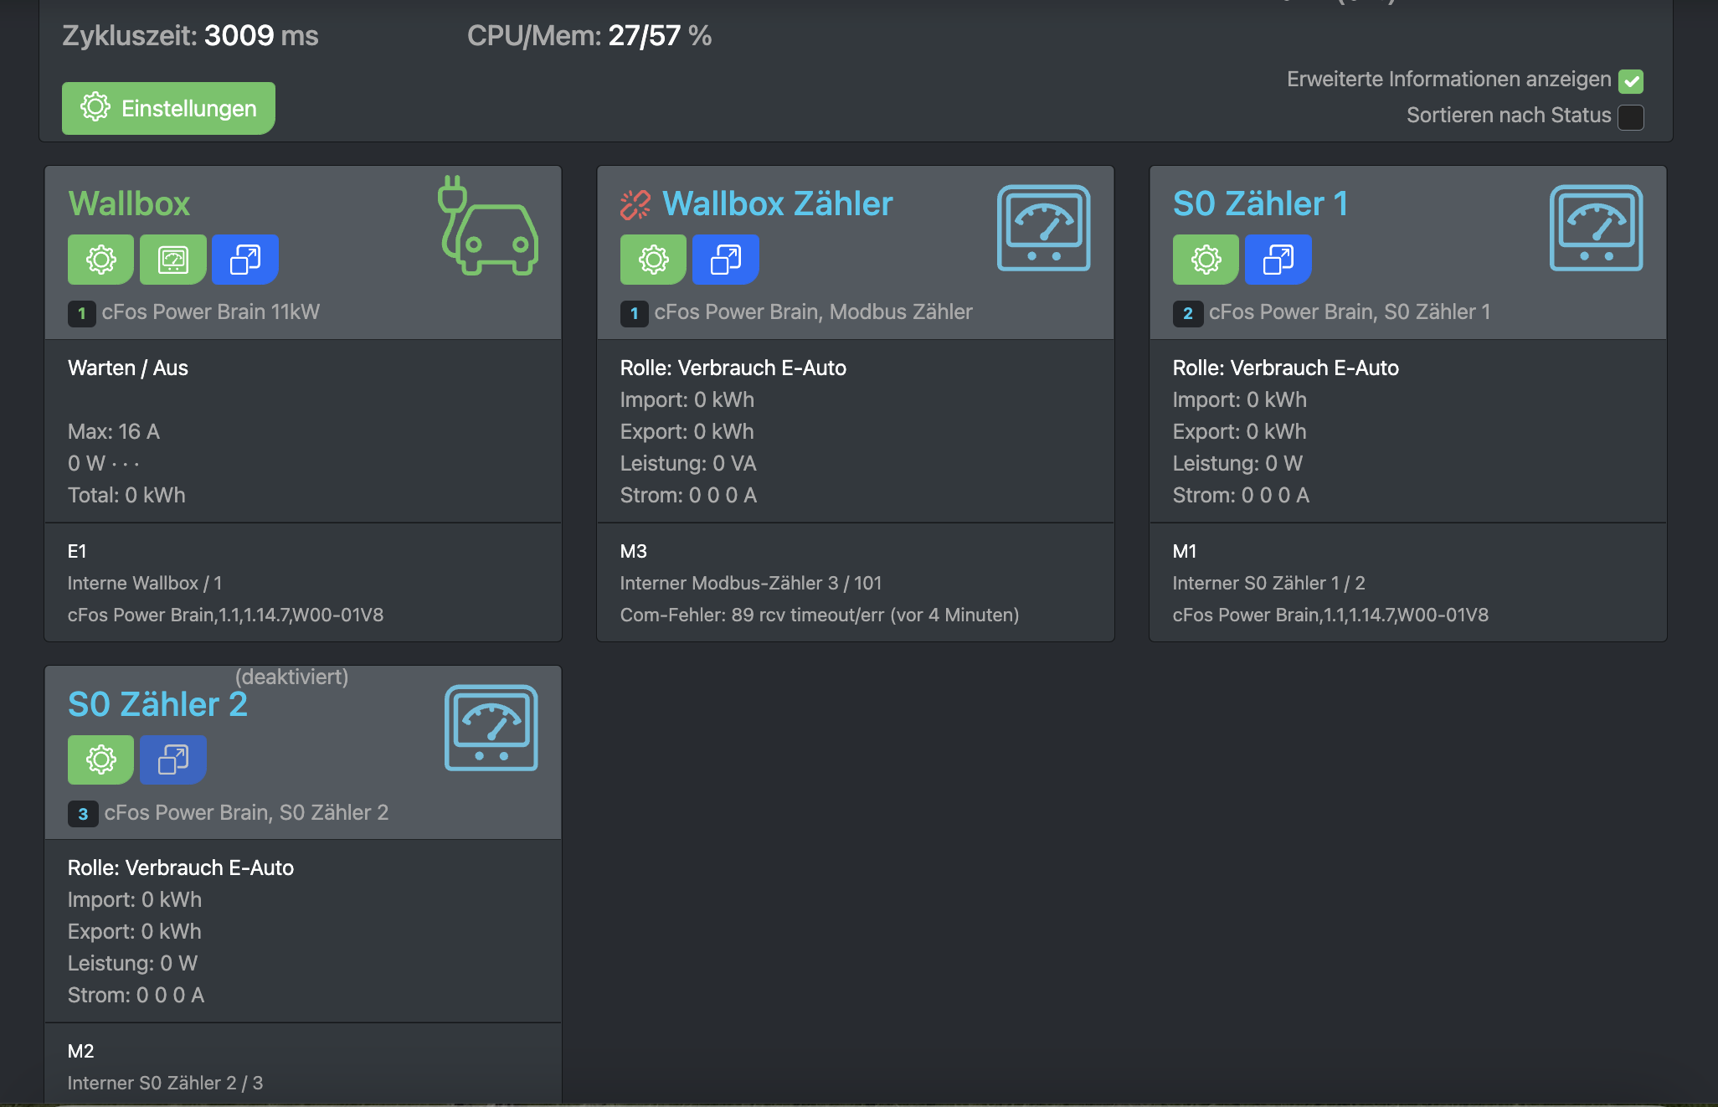1718x1107 pixels.
Task: Click the 'CPU/Mem: 27/57 %' readout
Action: [589, 35]
